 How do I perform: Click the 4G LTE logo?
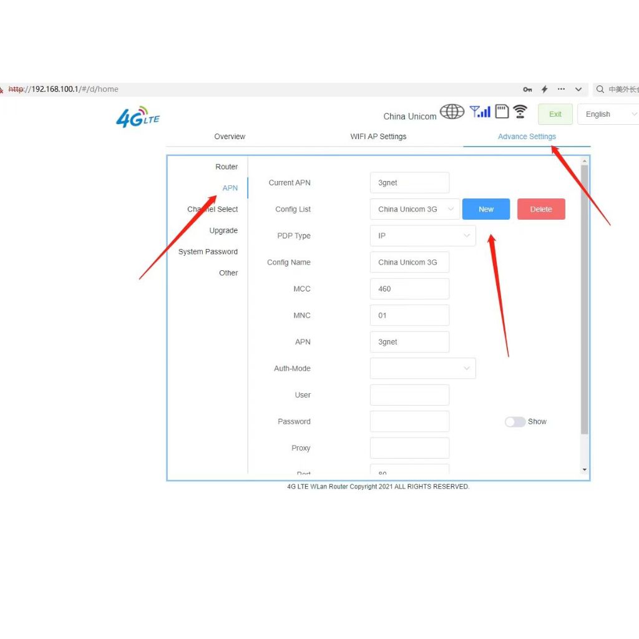138,117
